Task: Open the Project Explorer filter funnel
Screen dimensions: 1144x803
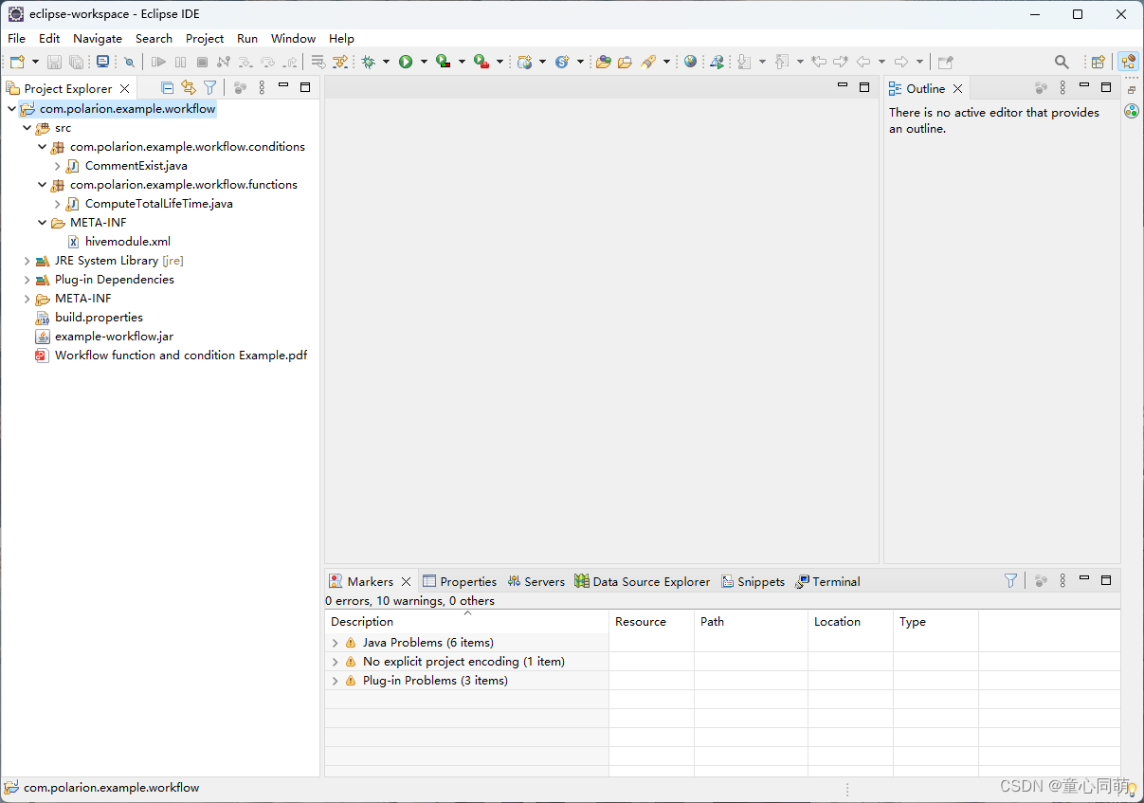Action: click(209, 87)
